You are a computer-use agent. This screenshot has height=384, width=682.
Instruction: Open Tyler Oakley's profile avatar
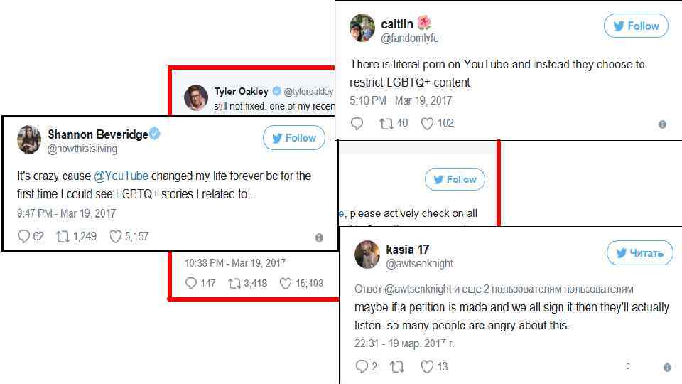coord(196,97)
